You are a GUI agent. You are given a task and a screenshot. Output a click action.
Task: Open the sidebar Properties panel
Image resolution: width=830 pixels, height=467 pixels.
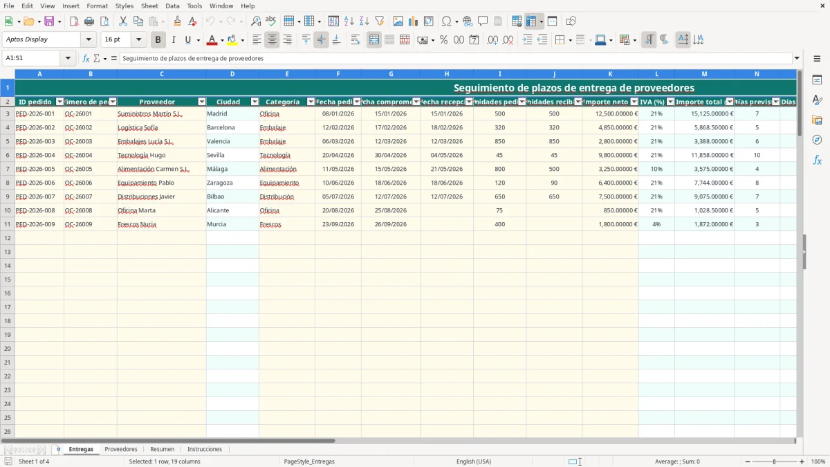click(817, 80)
